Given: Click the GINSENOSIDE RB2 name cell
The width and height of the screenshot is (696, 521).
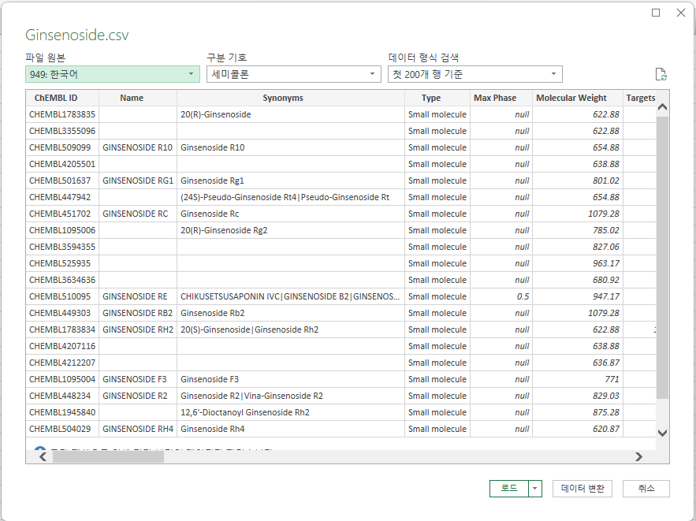Looking at the screenshot, I should (138, 314).
